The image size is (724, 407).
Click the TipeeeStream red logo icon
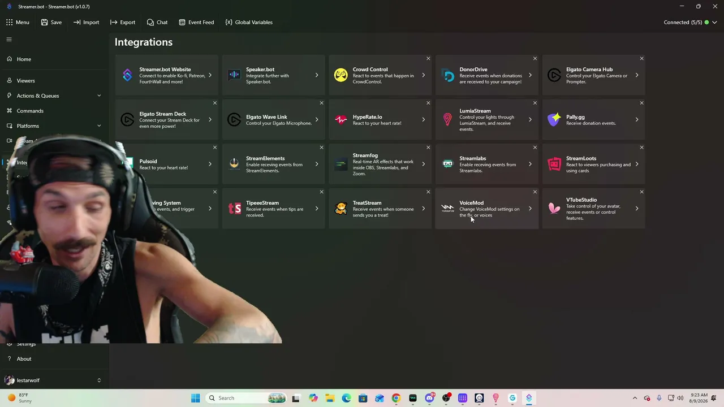[x=234, y=209]
